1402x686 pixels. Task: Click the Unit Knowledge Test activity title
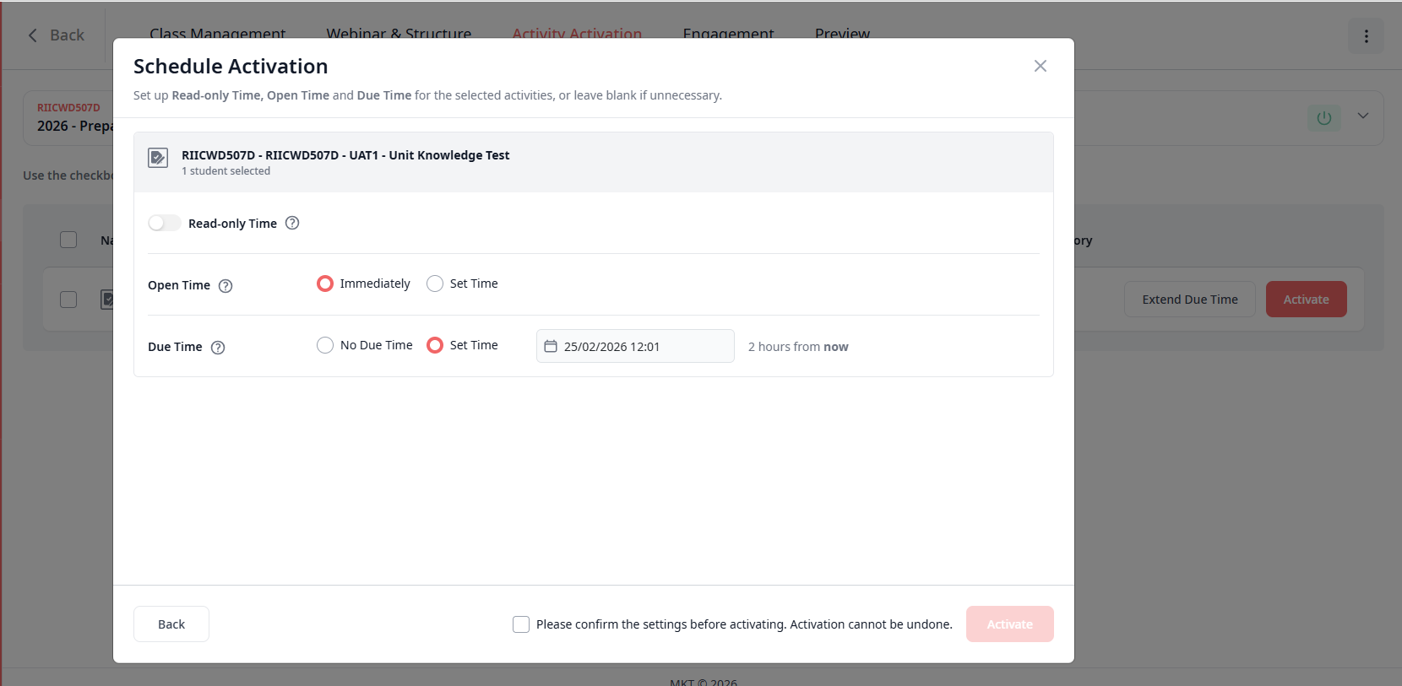pos(345,155)
